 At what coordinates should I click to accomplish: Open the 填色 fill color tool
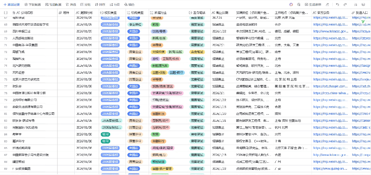pyautogui.click(x=129, y=4)
